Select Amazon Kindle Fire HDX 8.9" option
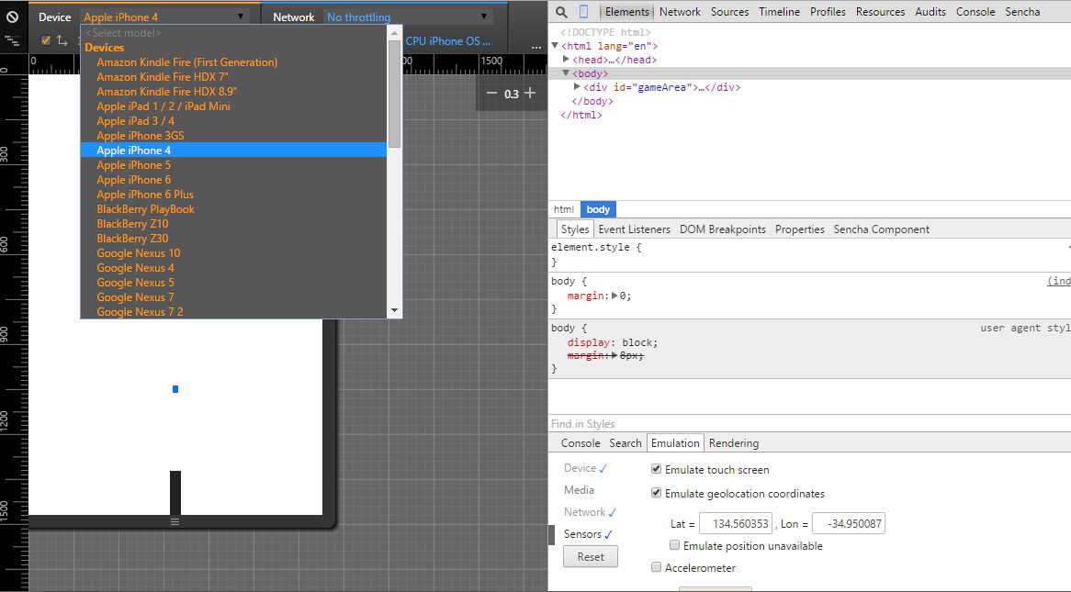This screenshot has width=1071, height=592. tap(166, 92)
